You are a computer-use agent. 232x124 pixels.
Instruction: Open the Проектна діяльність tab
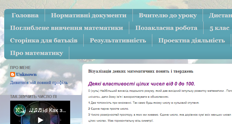[x=192, y=40]
